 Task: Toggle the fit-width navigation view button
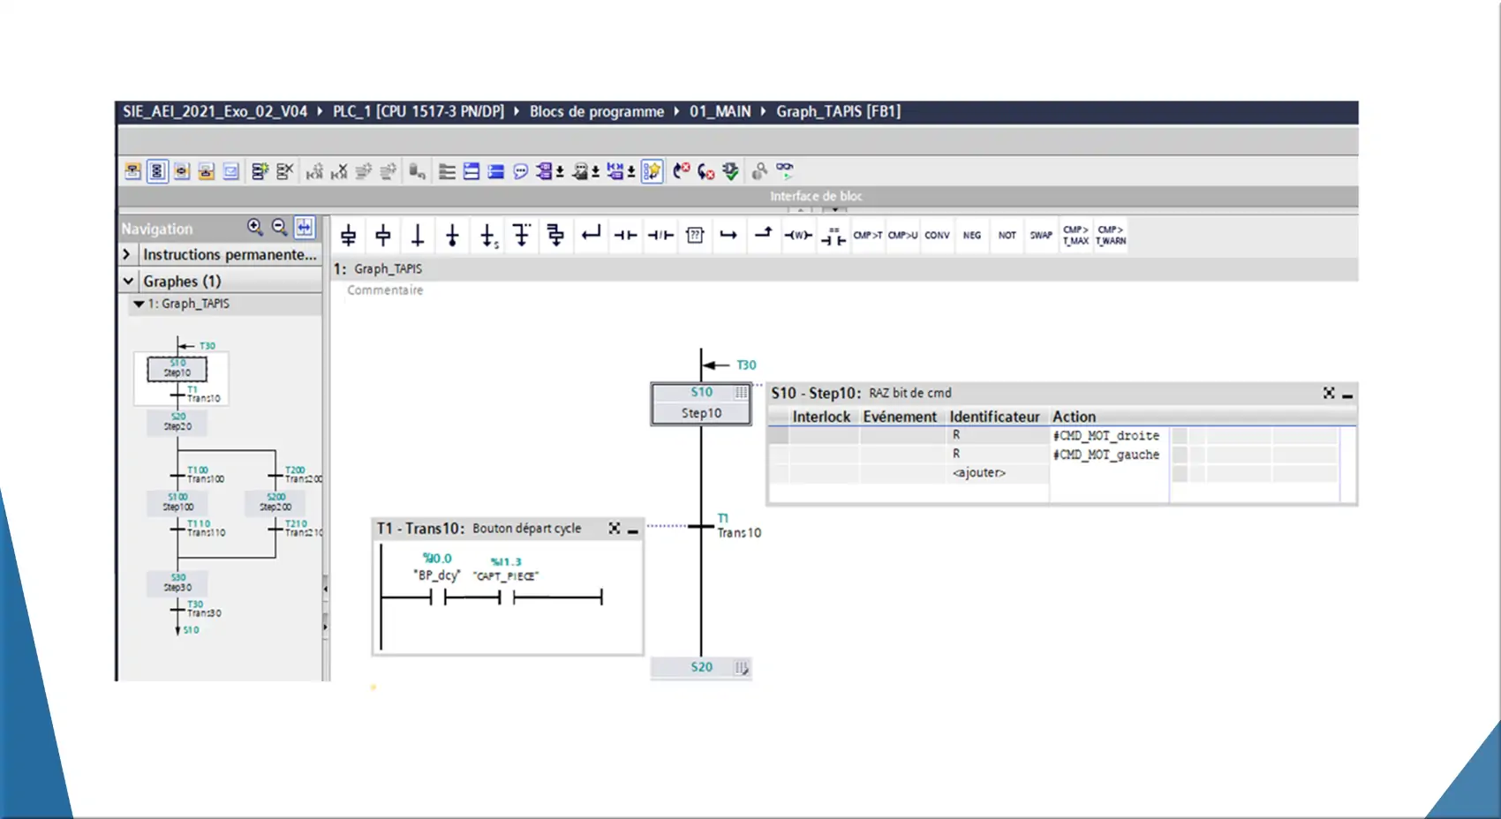click(305, 228)
